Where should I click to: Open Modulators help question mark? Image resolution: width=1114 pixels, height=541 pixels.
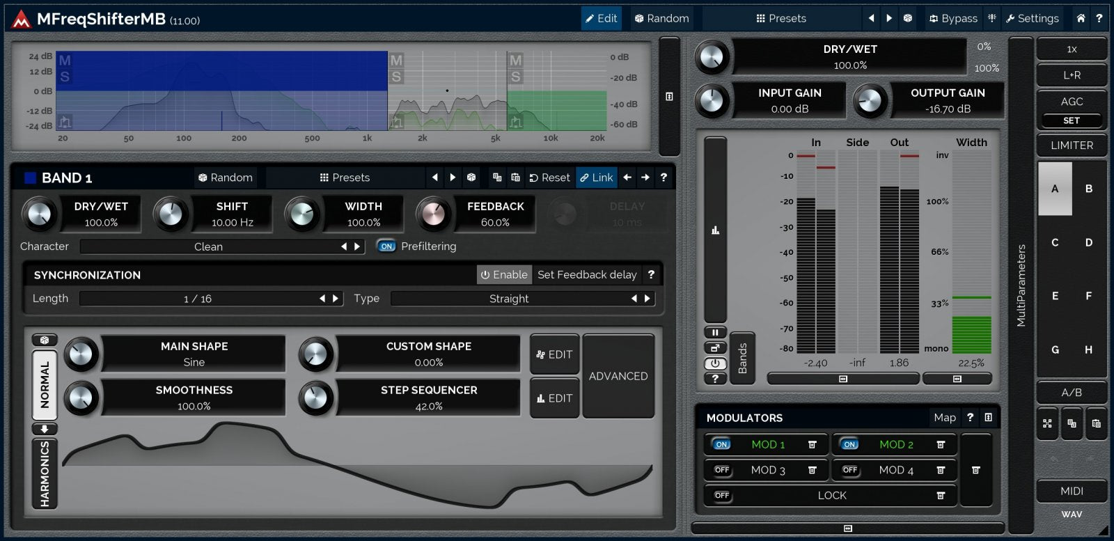(x=970, y=417)
